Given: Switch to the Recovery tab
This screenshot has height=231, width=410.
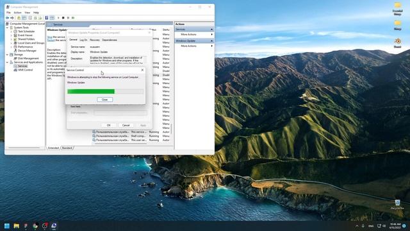Looking at the screenshot, I should click(95, 40).
